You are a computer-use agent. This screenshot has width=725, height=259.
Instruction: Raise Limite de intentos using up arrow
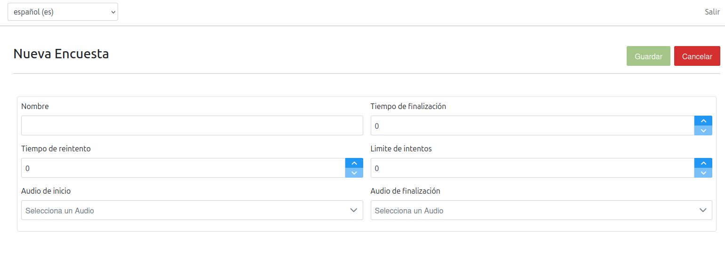pos(703,163)
